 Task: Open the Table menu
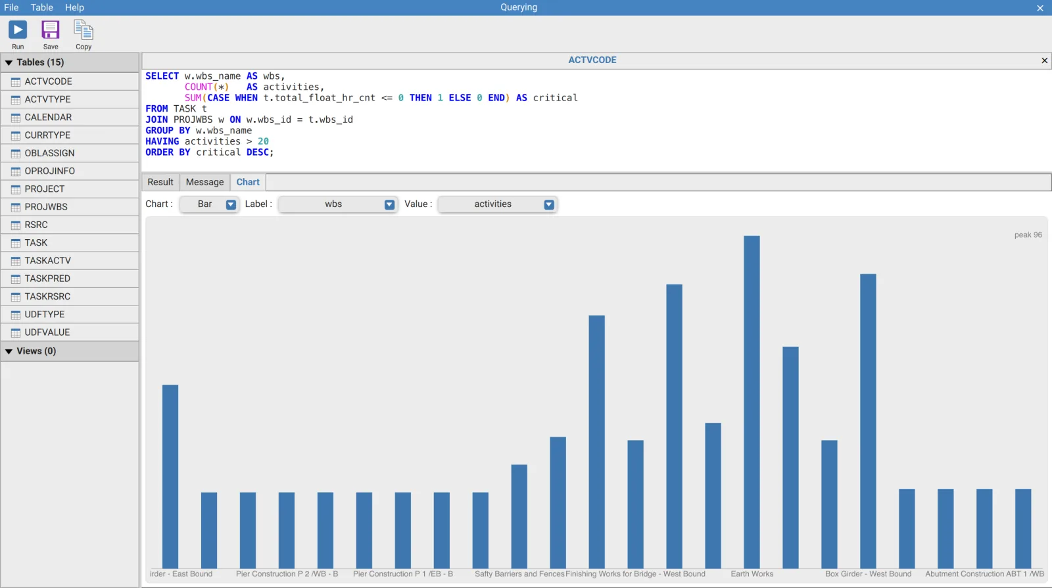pos(42,7)
